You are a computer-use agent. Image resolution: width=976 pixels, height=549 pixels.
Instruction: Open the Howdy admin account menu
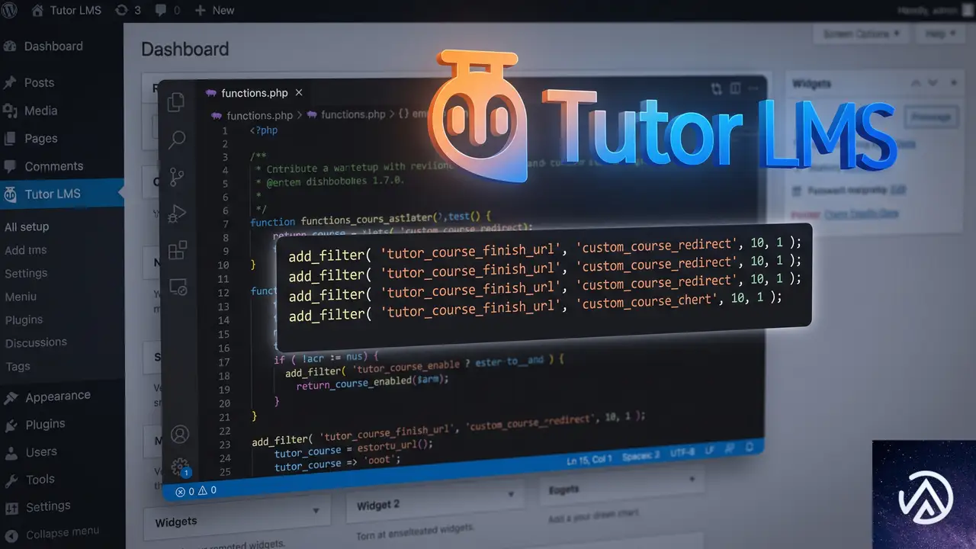coord(935,11)
